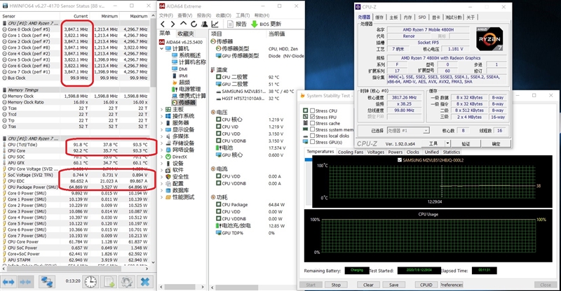Enable Stress local disks checkbox

[x=312, y=136]
